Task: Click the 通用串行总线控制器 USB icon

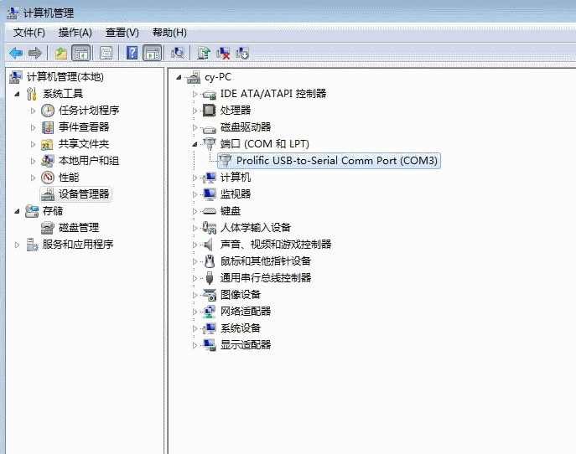Action: (210, 278)
